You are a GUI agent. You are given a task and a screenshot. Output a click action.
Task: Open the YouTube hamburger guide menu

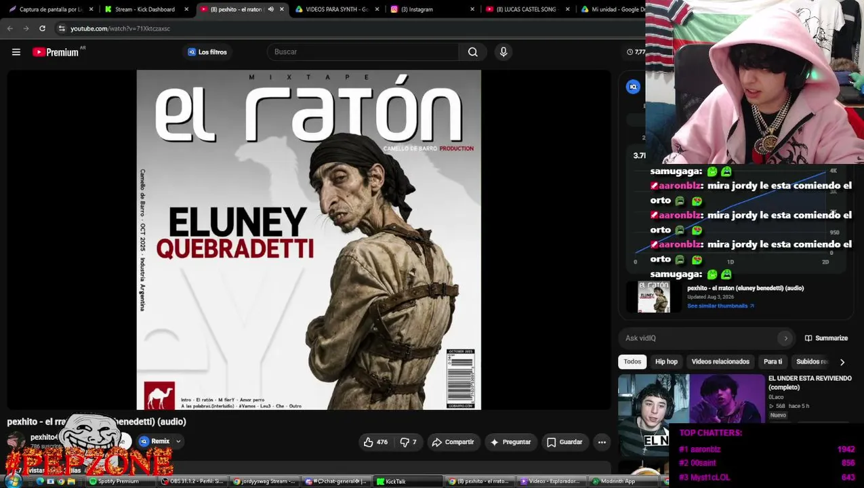pos(16,52)
